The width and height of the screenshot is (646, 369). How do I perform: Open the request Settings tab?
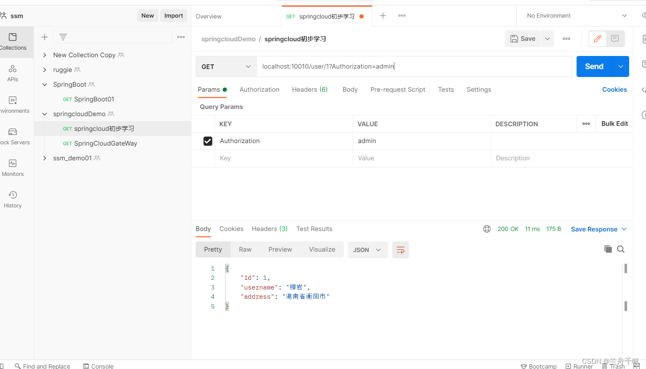click(479, 90)
